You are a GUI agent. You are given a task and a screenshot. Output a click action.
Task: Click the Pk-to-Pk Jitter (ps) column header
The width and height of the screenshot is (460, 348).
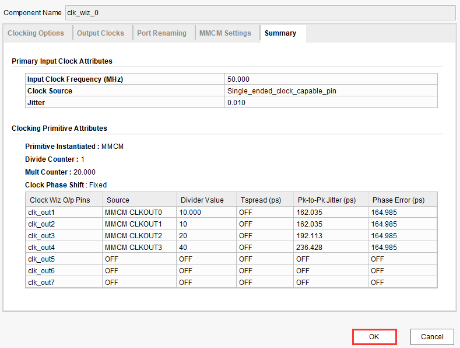(331, 200)
